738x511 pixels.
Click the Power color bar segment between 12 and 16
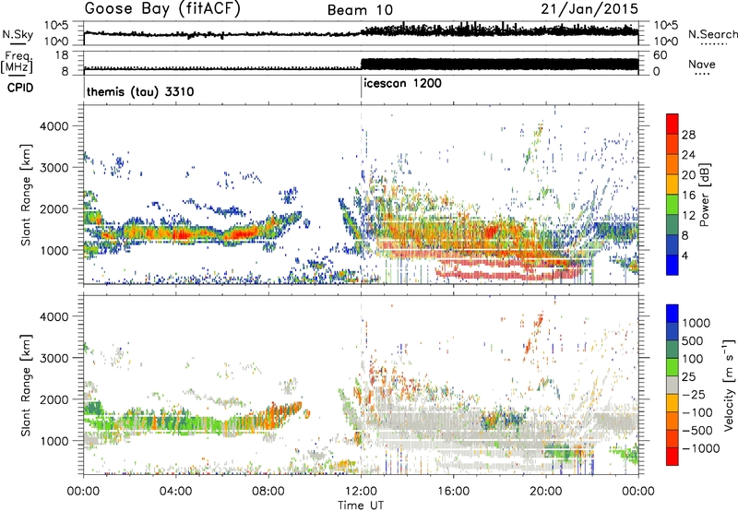point(673,205)
